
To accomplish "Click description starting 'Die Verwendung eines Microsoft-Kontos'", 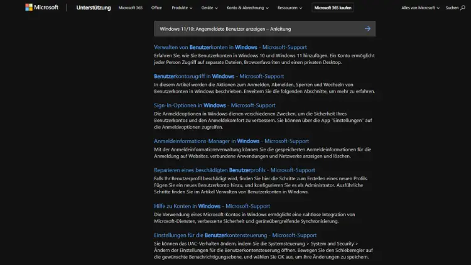I will (254, 218).
